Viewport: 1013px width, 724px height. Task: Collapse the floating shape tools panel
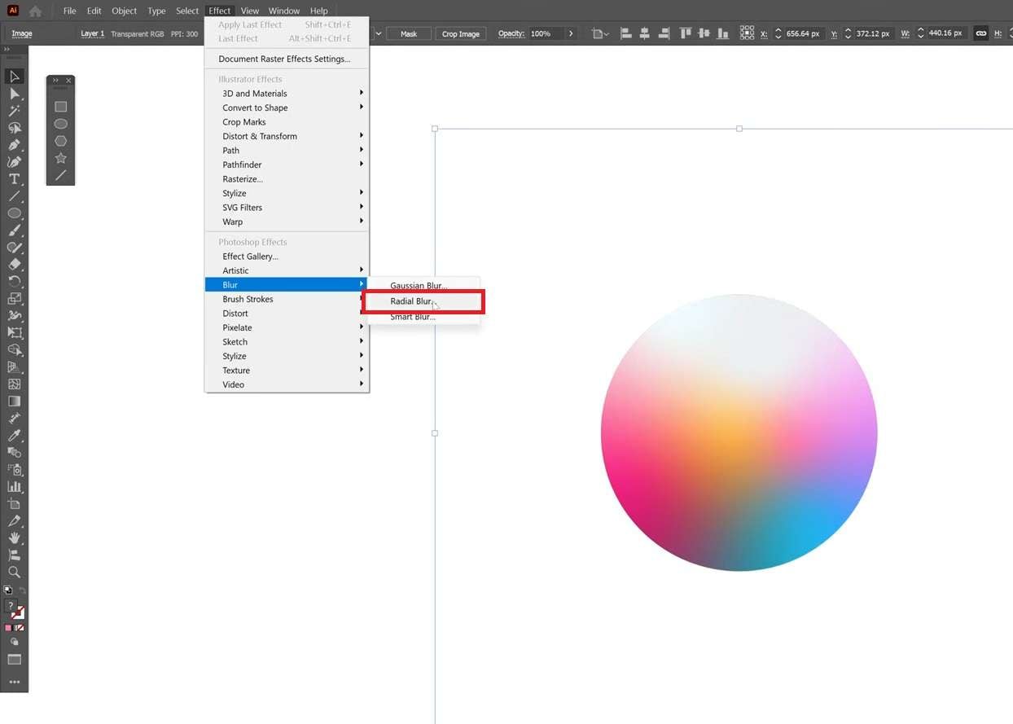[55, 81]
